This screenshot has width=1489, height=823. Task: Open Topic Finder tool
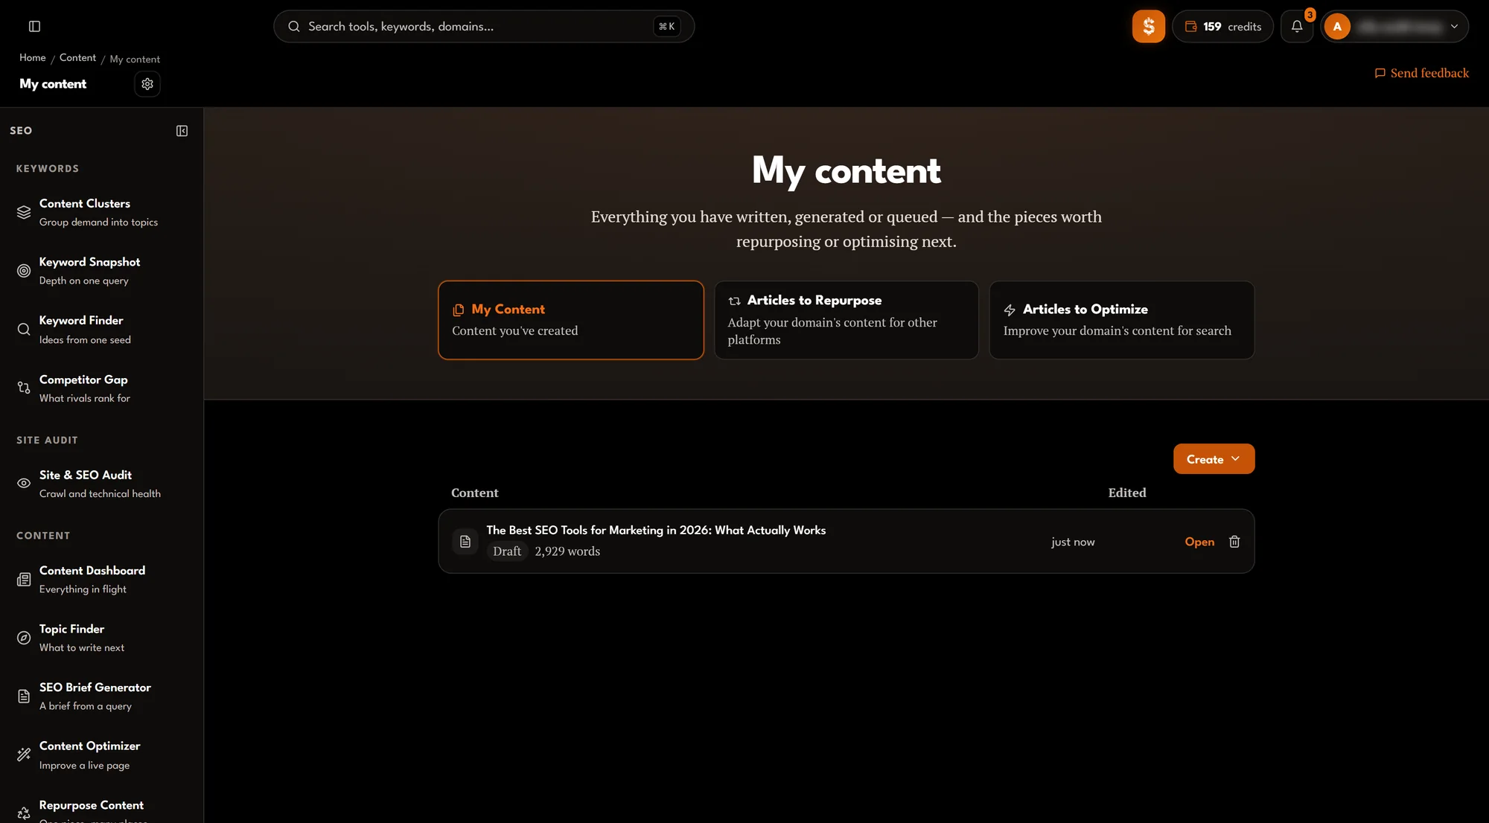[x=101, y=638]
